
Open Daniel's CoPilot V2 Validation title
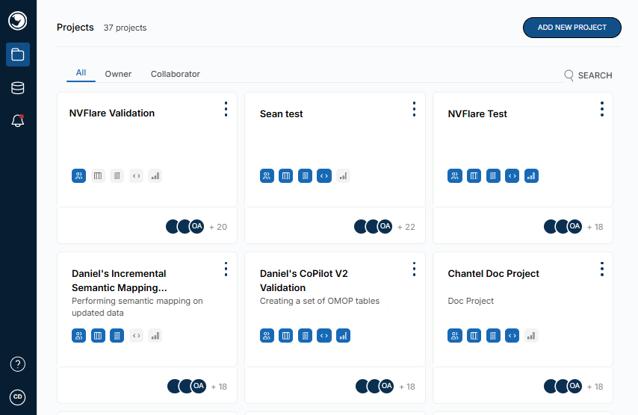pos(303,281)
